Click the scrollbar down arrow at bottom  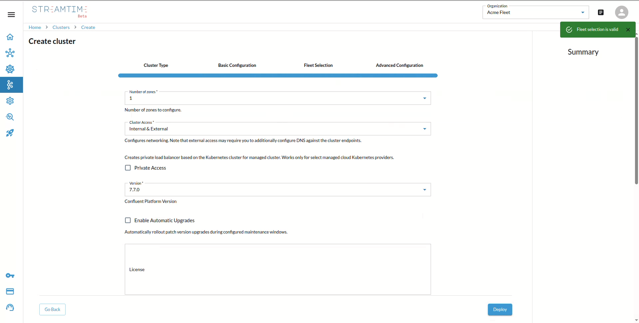pyautogui.click(x=636, y=320)
